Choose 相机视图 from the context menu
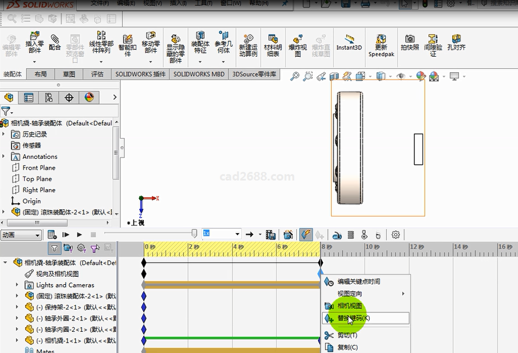The image size is (518, 353). click(x=349, y=305)
